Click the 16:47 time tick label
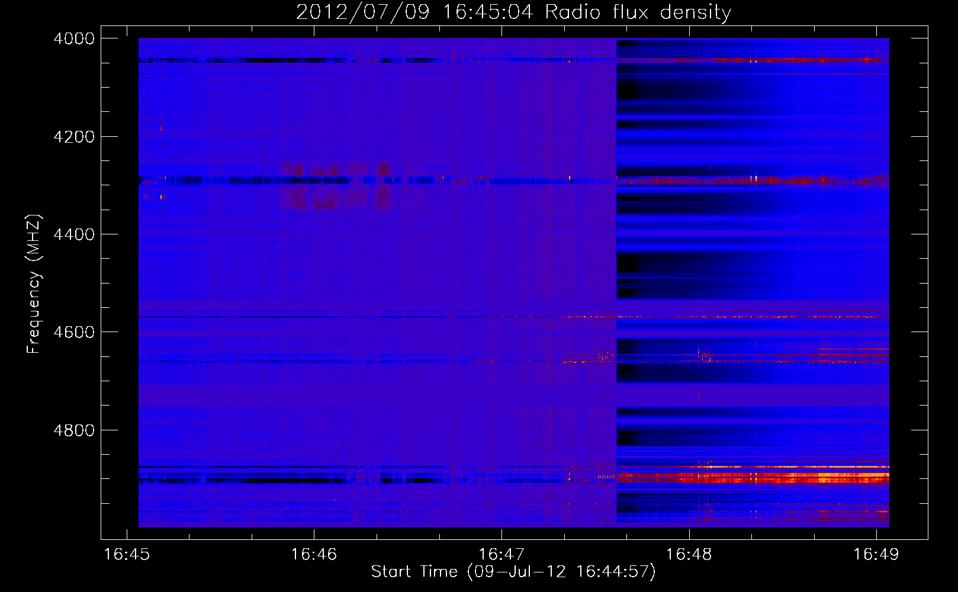Viewport: 958px width, 592px height. click(x=501, y=555)
